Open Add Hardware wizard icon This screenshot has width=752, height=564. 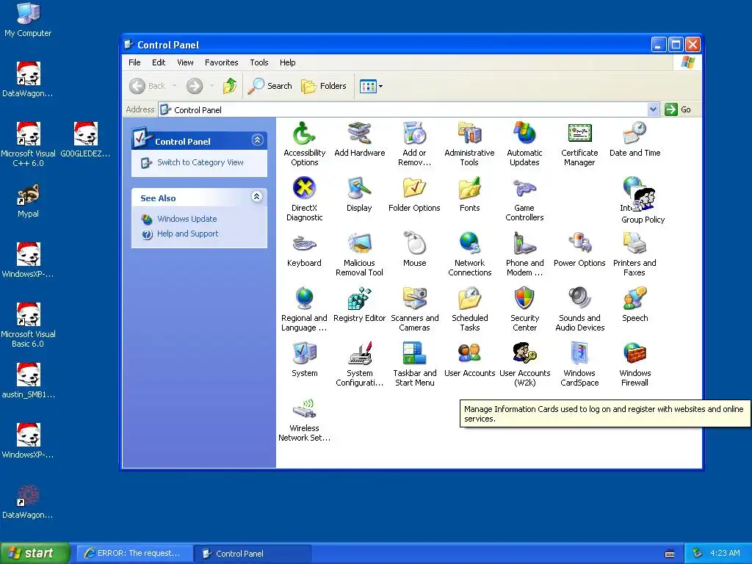coord(359,134)
